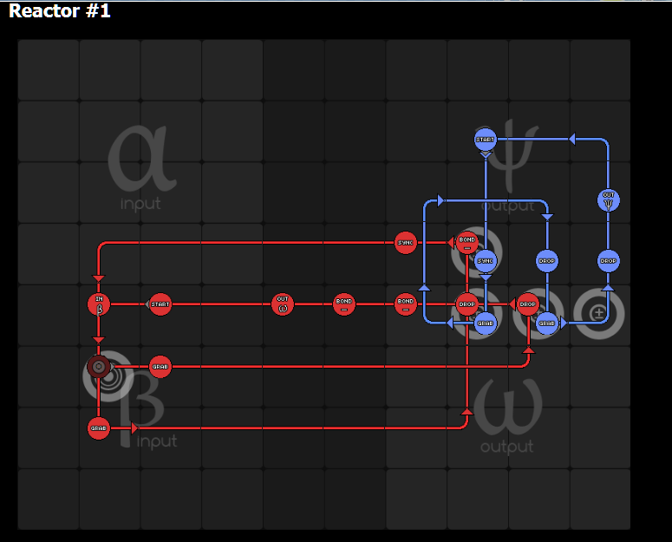This screenshot has width=672, height=542.
Task: Select red DROP node with left arrow
Action: coord(527,304)
